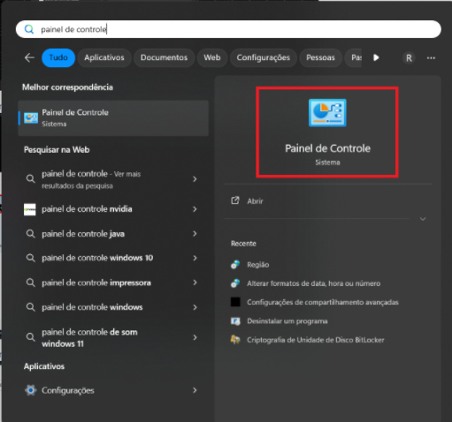This screenshot has width=452, height=422.
Task: Expand chevron for painel de controle impressora
Action: point(195,283)
